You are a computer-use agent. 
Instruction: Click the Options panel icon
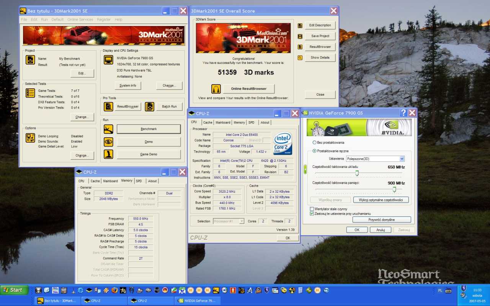30,138
